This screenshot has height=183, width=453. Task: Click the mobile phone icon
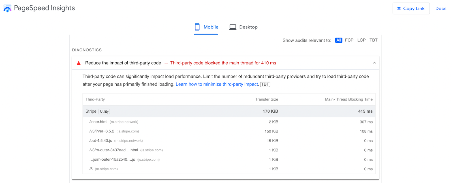[x=197, y=27]
